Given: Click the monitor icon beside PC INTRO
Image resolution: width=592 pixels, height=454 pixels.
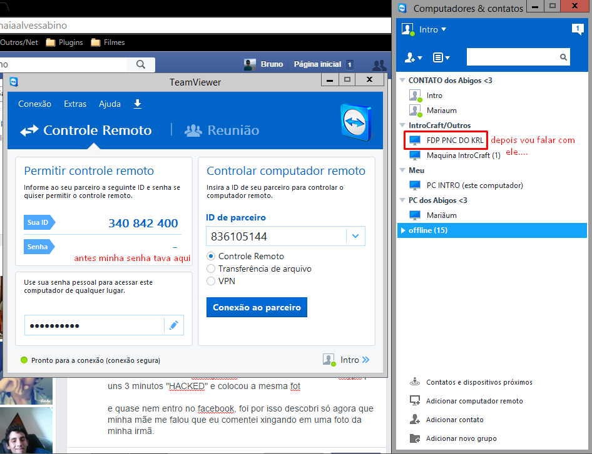Looking at the screenshot, I should 415,185.
